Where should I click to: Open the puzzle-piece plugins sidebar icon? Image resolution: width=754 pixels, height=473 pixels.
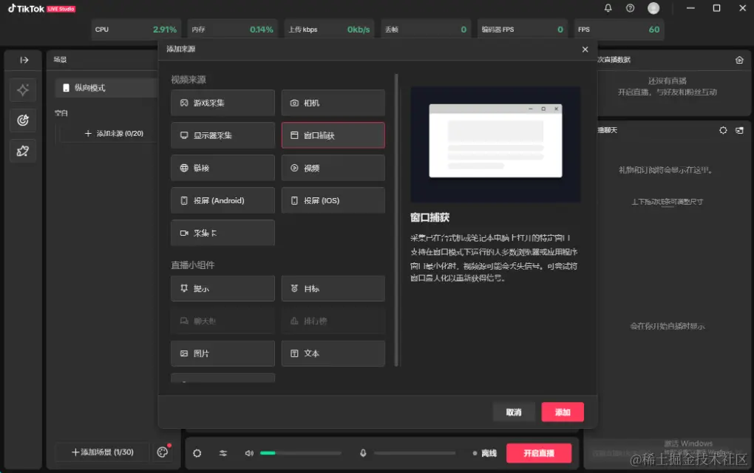(23, 151)
